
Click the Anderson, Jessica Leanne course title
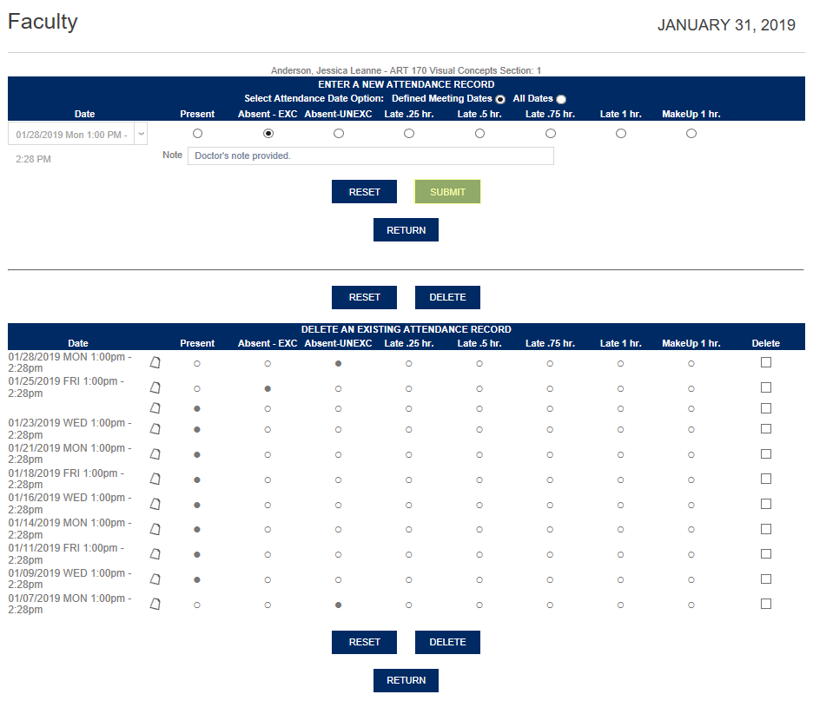(x=406, y=70)
